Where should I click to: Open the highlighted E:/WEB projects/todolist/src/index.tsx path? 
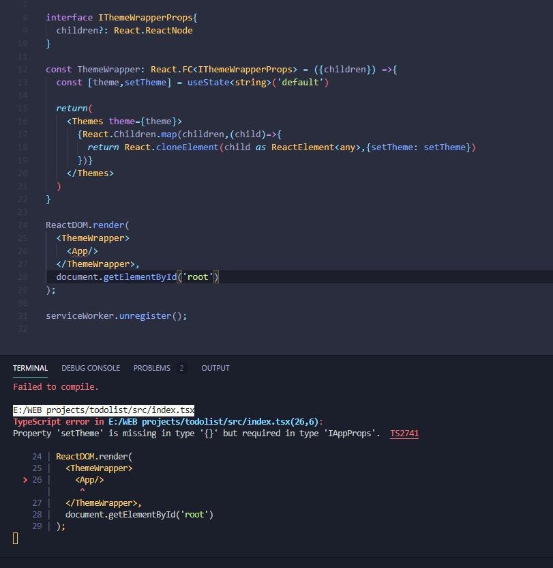104,410
